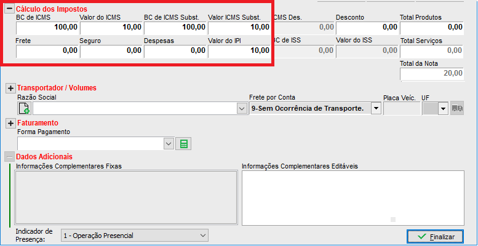Open the Razão Social dropdown
478x246 pixels.
(241, 108)
